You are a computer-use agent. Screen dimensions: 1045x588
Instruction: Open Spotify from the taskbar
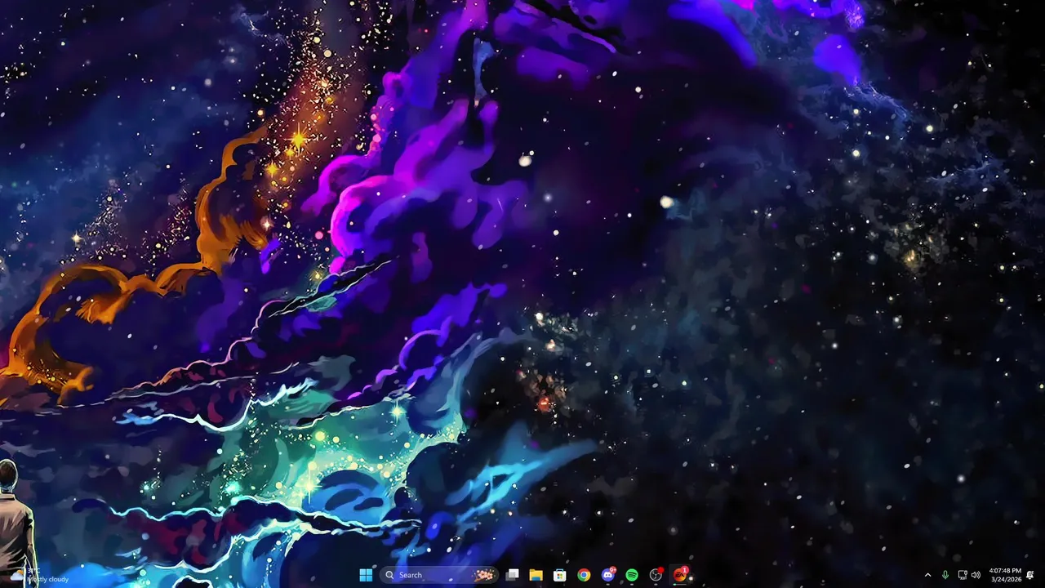[632, 575]
